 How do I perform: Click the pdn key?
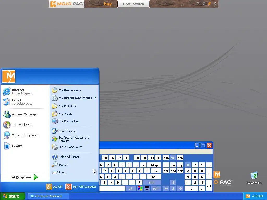pos(180,171)
